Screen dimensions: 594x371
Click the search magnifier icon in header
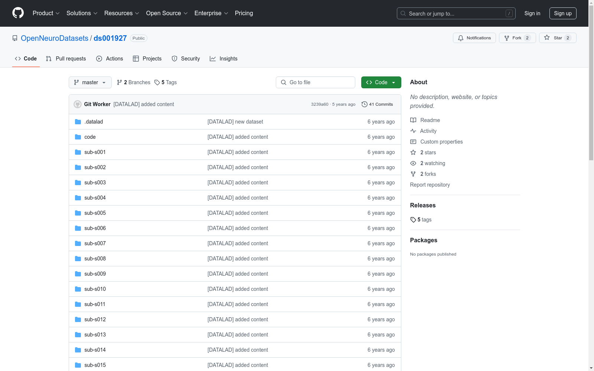click(x=403, y=13)
